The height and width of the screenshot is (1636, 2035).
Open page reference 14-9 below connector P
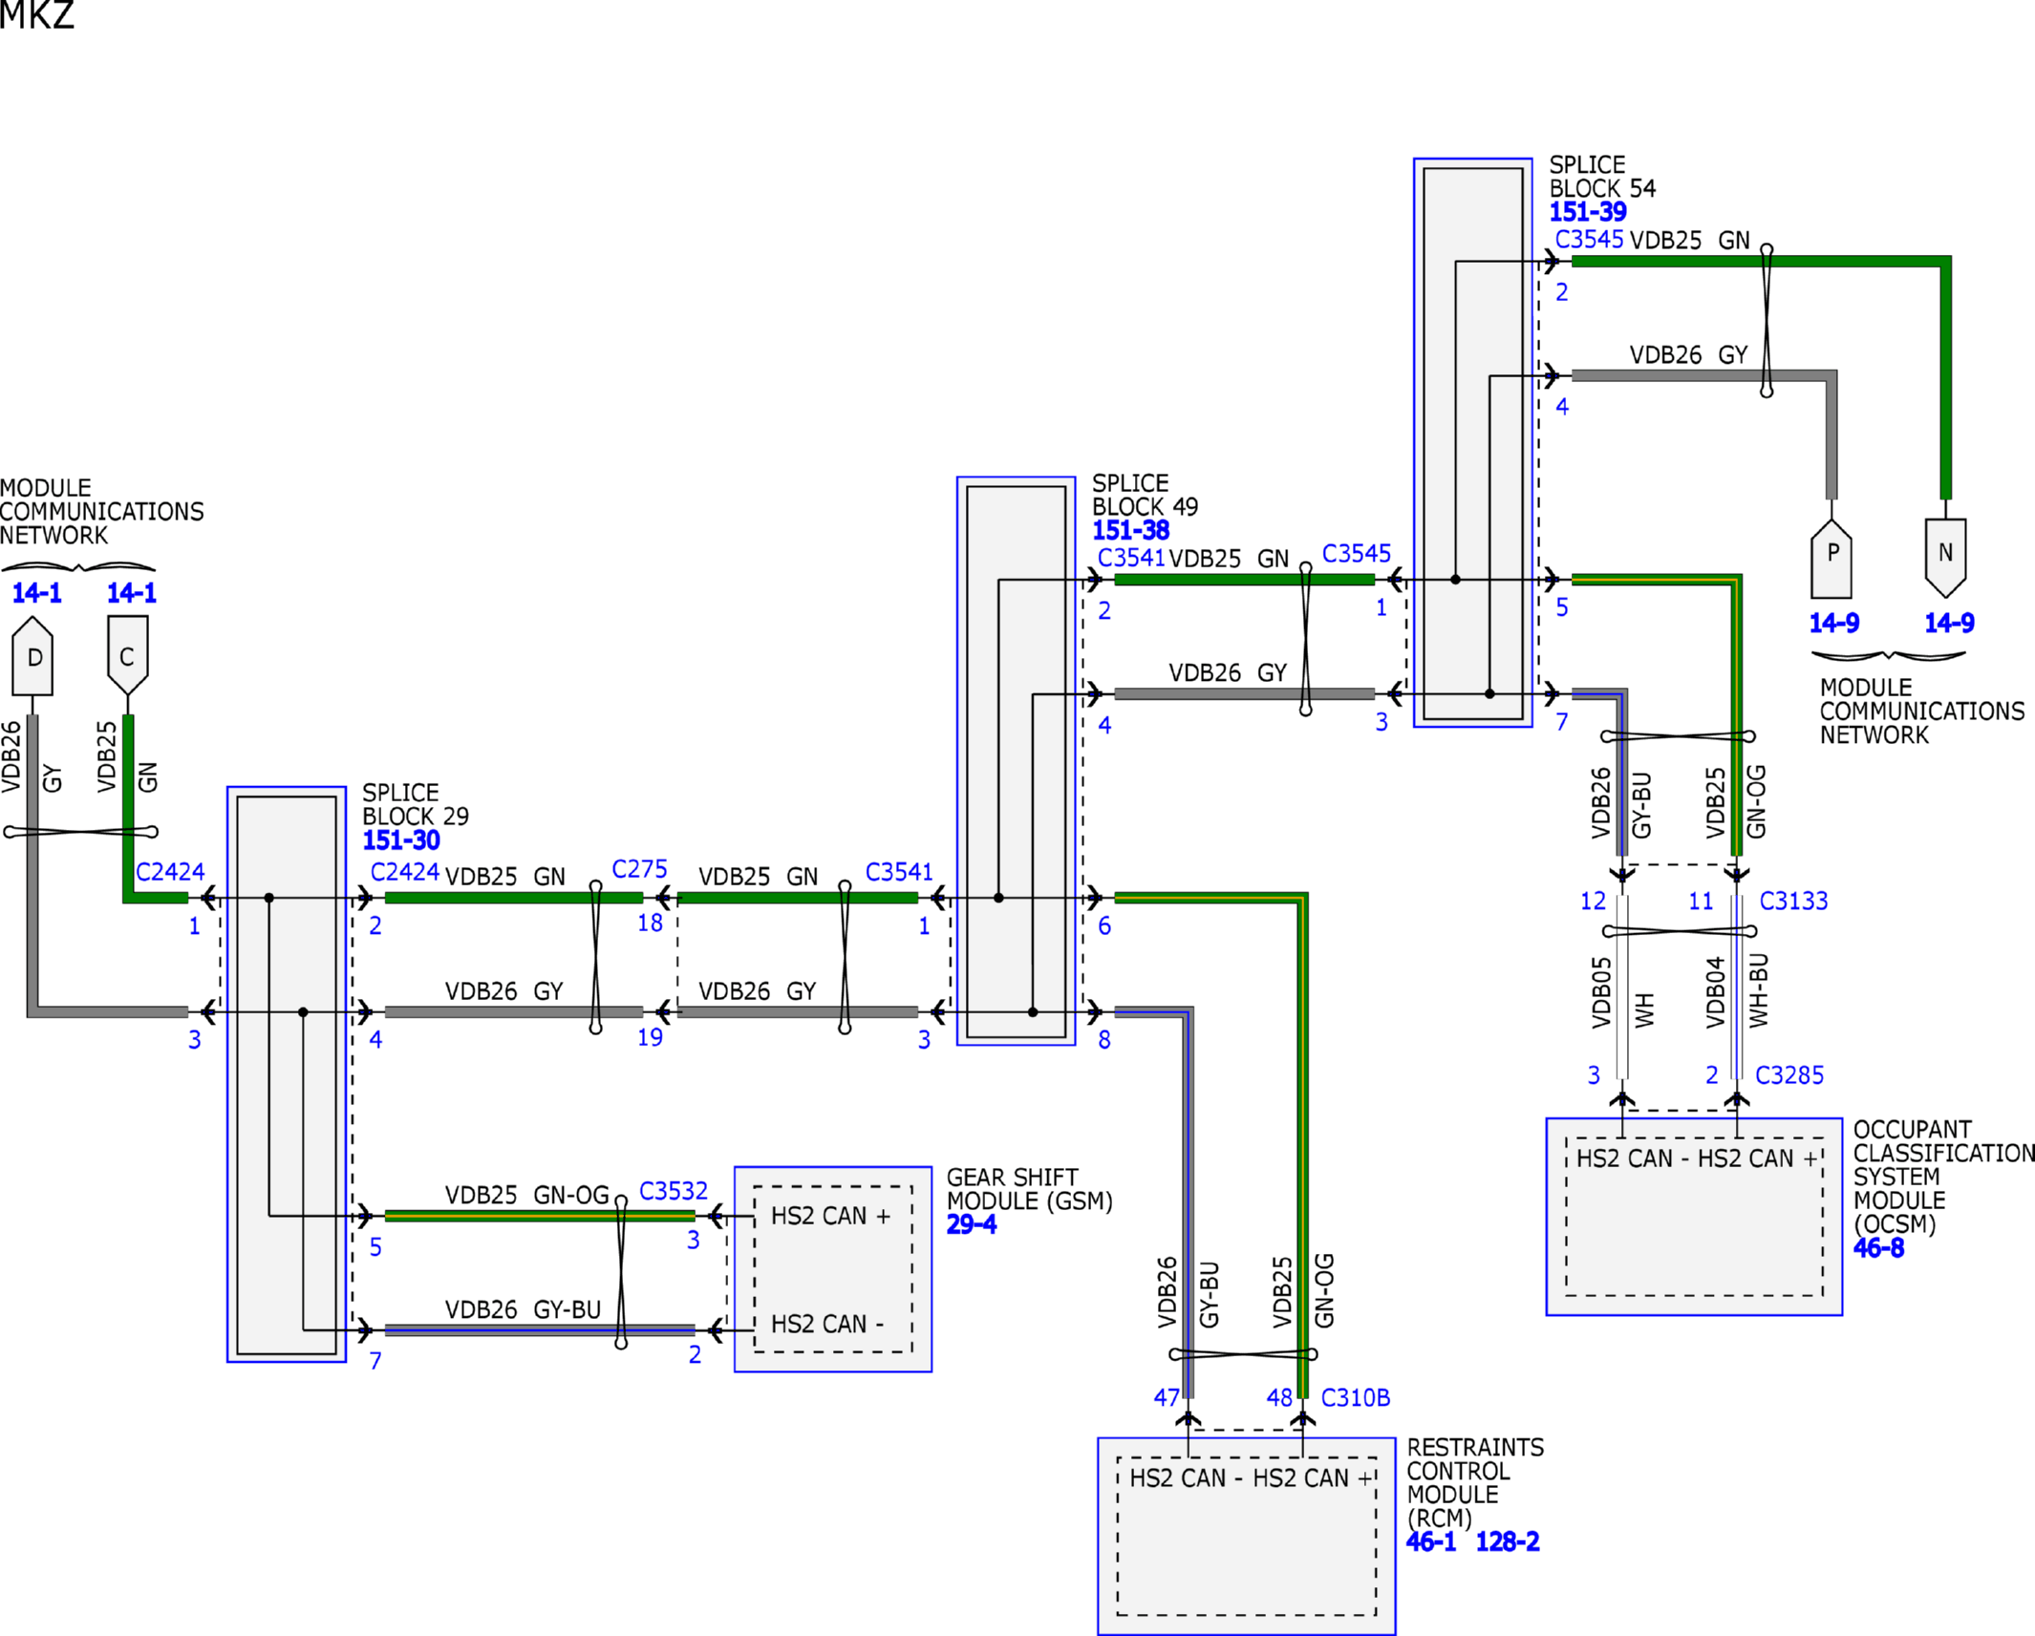click(1834, 623)
